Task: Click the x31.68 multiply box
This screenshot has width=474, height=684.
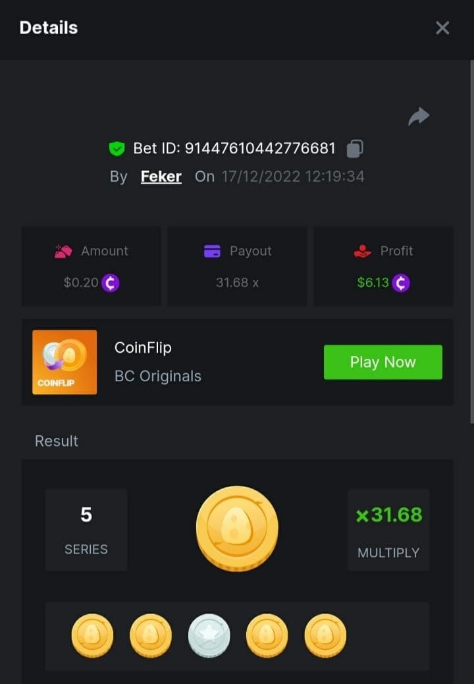Action: tap(388, 529)
